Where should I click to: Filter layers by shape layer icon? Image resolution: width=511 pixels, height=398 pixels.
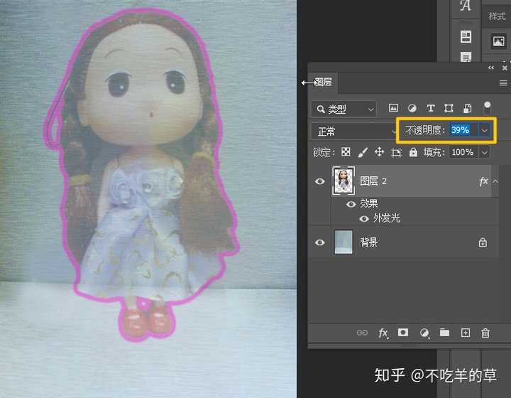[x=449, y=108]
